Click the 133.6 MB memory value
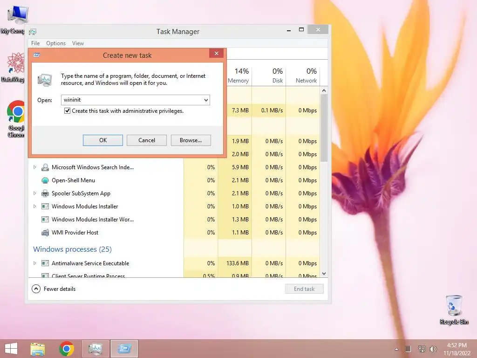 [237, 263]
